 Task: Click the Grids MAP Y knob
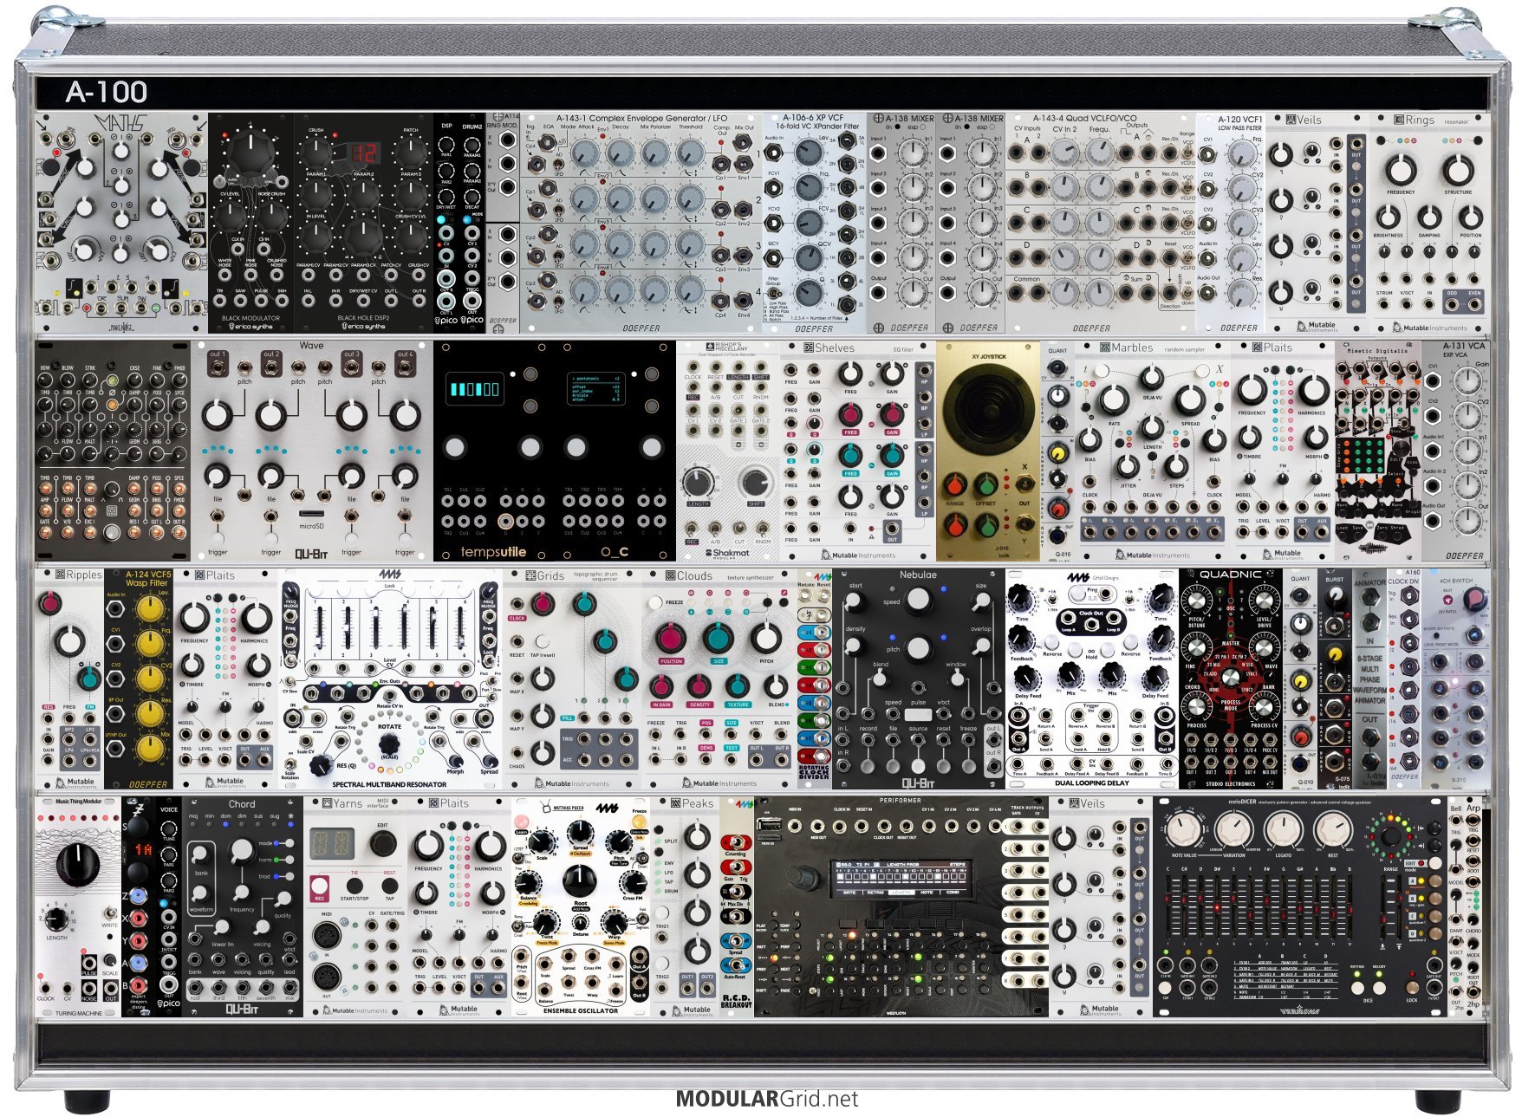point(543,715)
